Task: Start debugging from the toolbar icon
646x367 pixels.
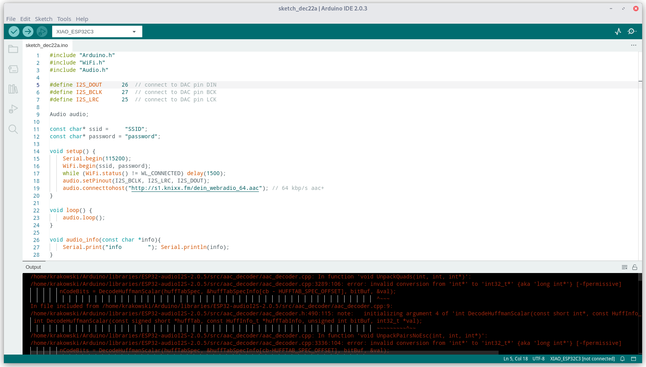Action: pyautogui.click(x=41, y=31)
